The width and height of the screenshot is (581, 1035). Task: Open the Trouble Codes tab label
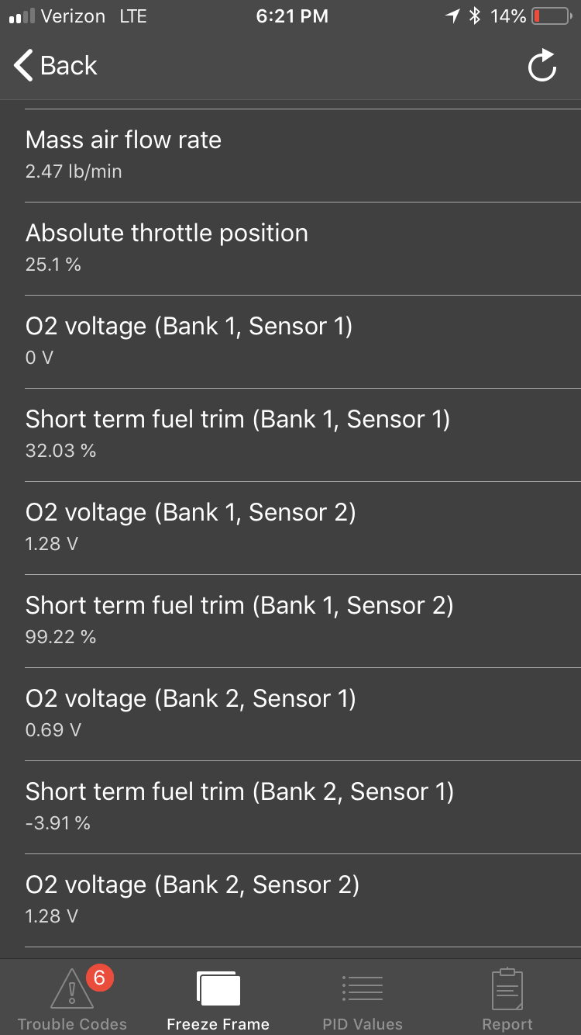click(x=72, y=1024)
